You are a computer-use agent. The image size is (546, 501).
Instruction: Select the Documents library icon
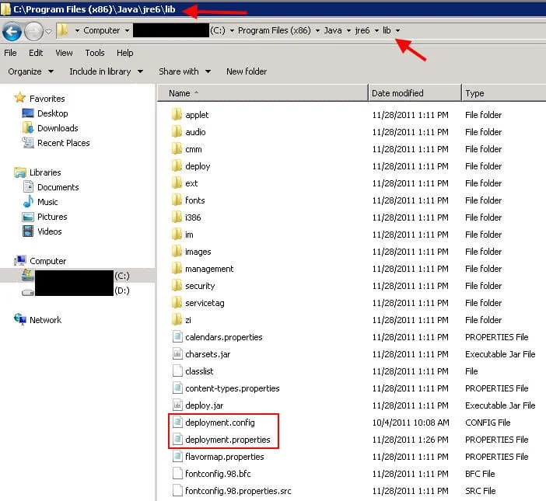click(28, 186)
